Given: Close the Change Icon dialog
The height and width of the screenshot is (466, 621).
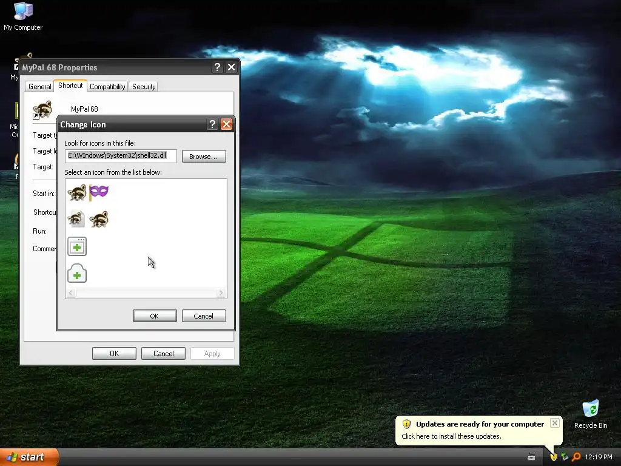Looking at the screenshot, I should (x=227, y=124).
